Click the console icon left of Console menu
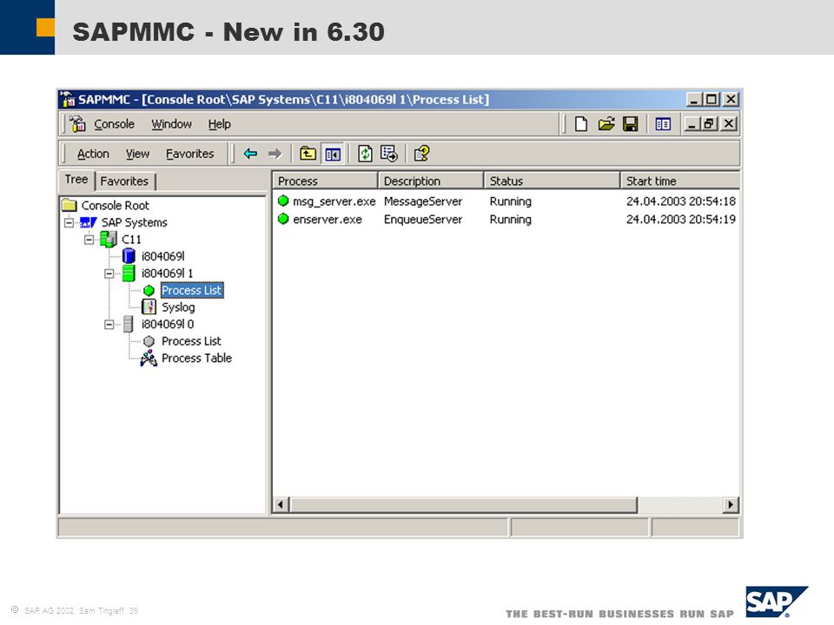This screenshot has width=834, height=625. click(x=77, y=124)
